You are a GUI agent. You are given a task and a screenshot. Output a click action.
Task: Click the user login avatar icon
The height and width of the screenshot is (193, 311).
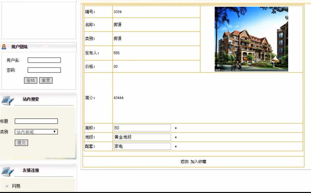4,47
